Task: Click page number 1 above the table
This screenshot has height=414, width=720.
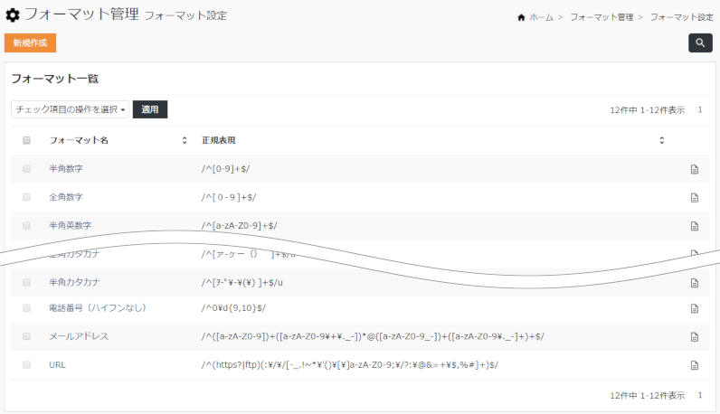Action: tap(700, 109)
